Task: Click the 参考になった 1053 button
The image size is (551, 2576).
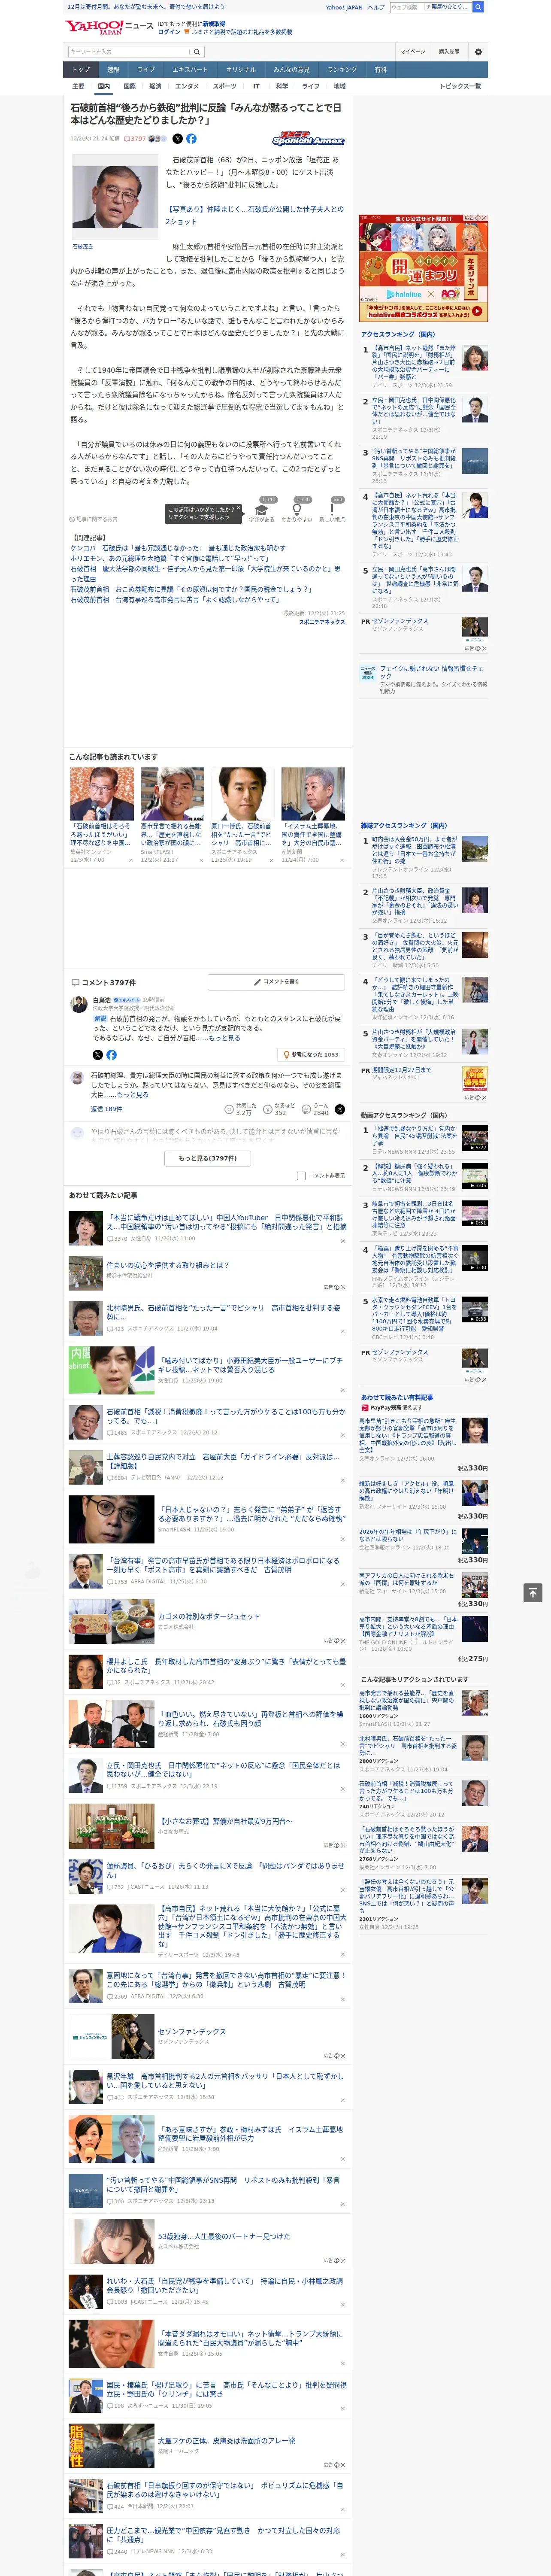Action: click(x=311, y=1054)
